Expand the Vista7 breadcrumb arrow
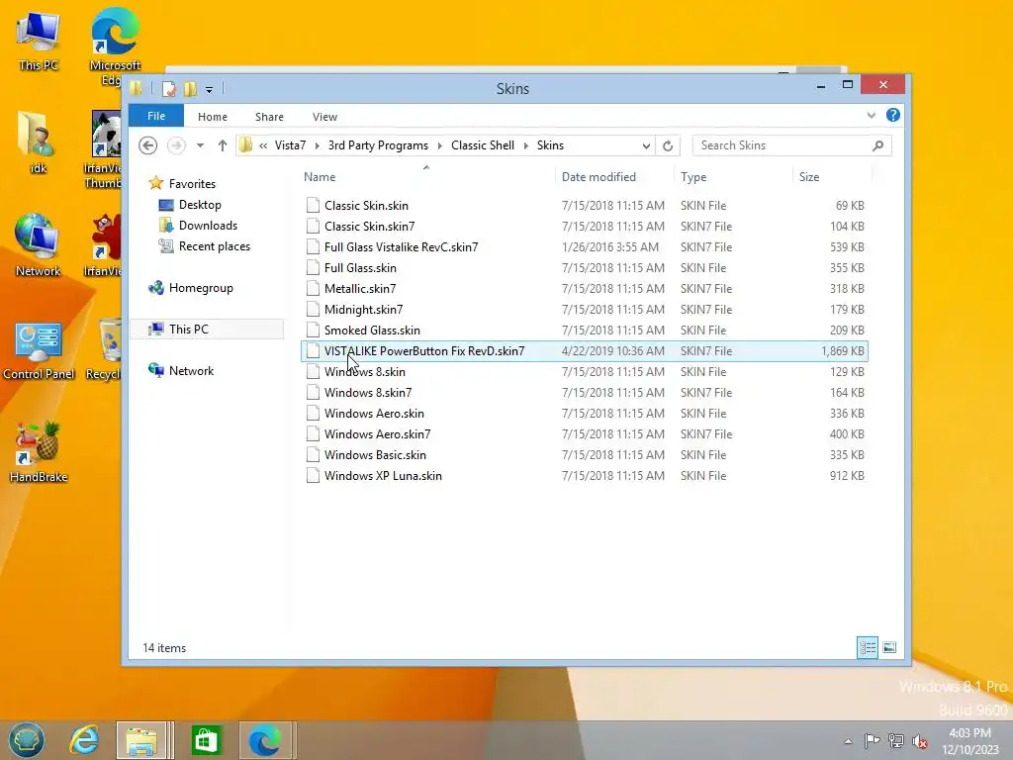The width and height of the screenshot is (1013, 760). [x=318, y=146]
